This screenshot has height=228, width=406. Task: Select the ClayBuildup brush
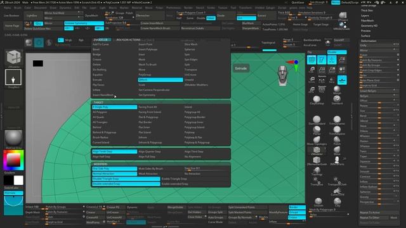(x=317, y=99)
